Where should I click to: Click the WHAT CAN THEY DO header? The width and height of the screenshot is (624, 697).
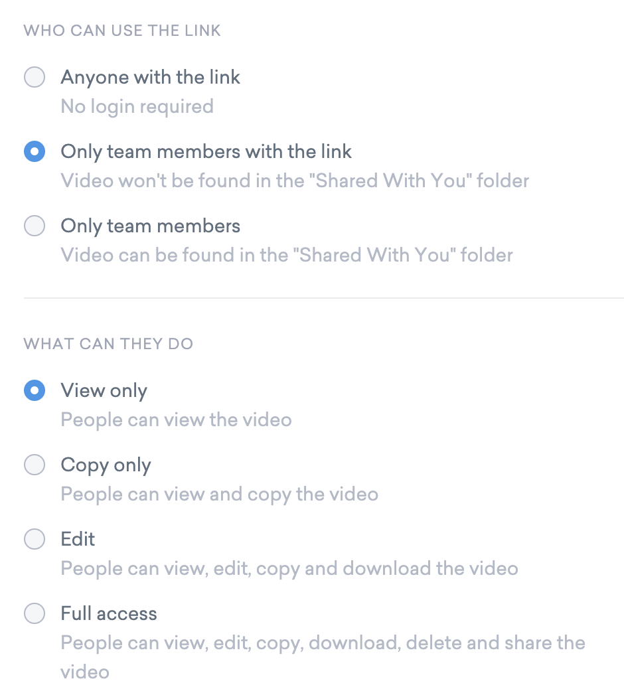point(108,343)
